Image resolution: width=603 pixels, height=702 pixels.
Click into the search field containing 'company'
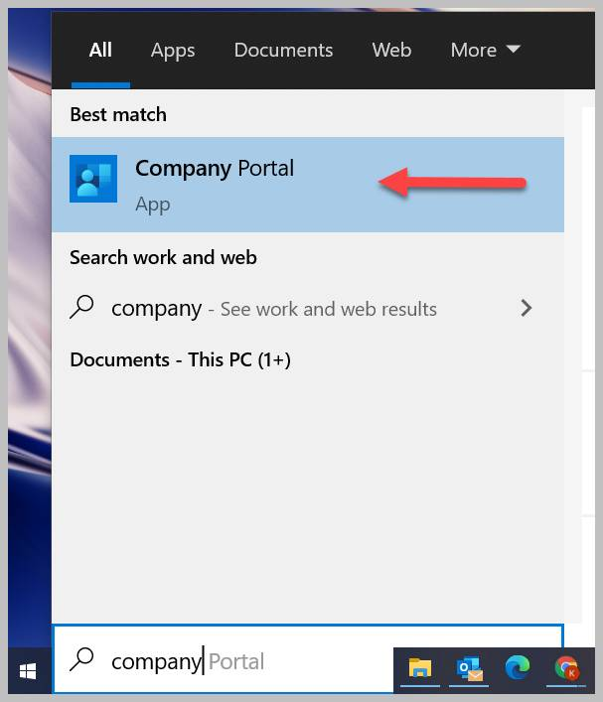[308, 660]
